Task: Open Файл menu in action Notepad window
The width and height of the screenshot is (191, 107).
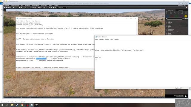Action: (97, 39)
